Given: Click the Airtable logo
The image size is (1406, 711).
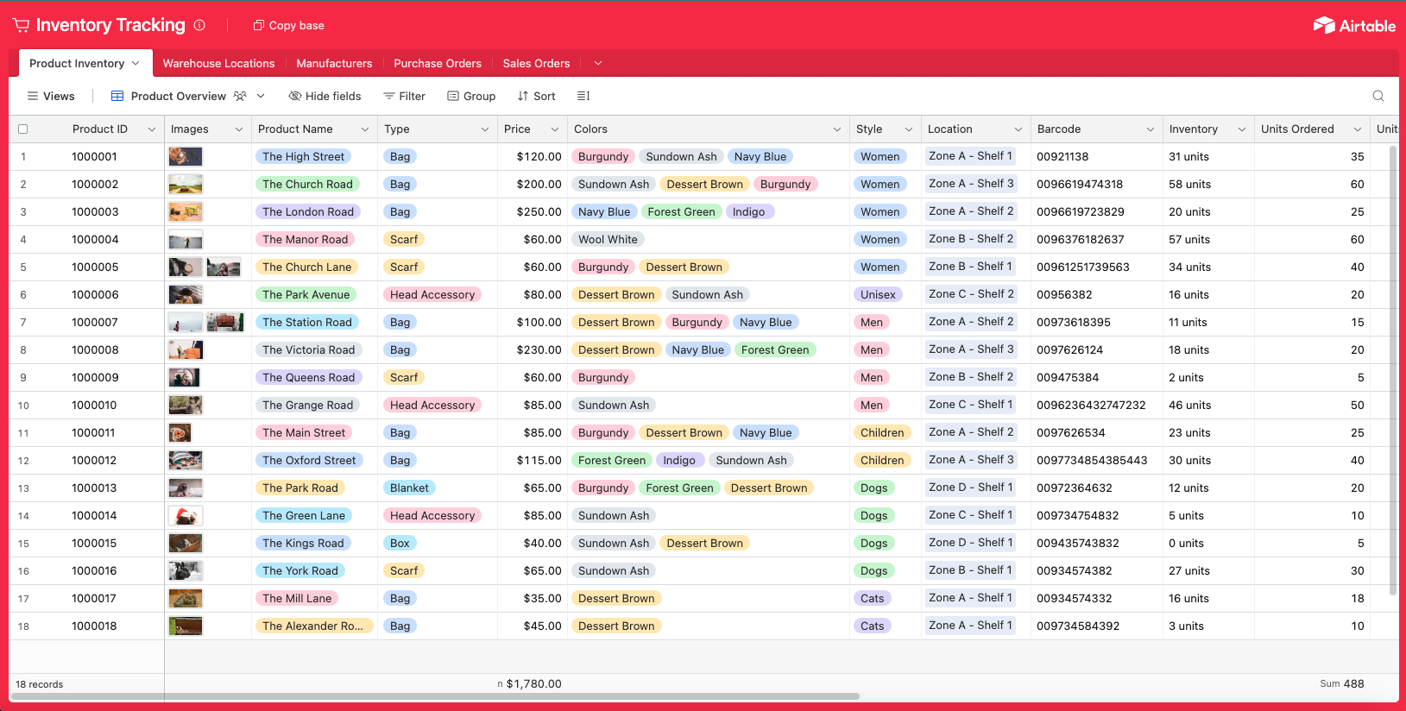Looking at the screenshot, I should coord(1353,26).
